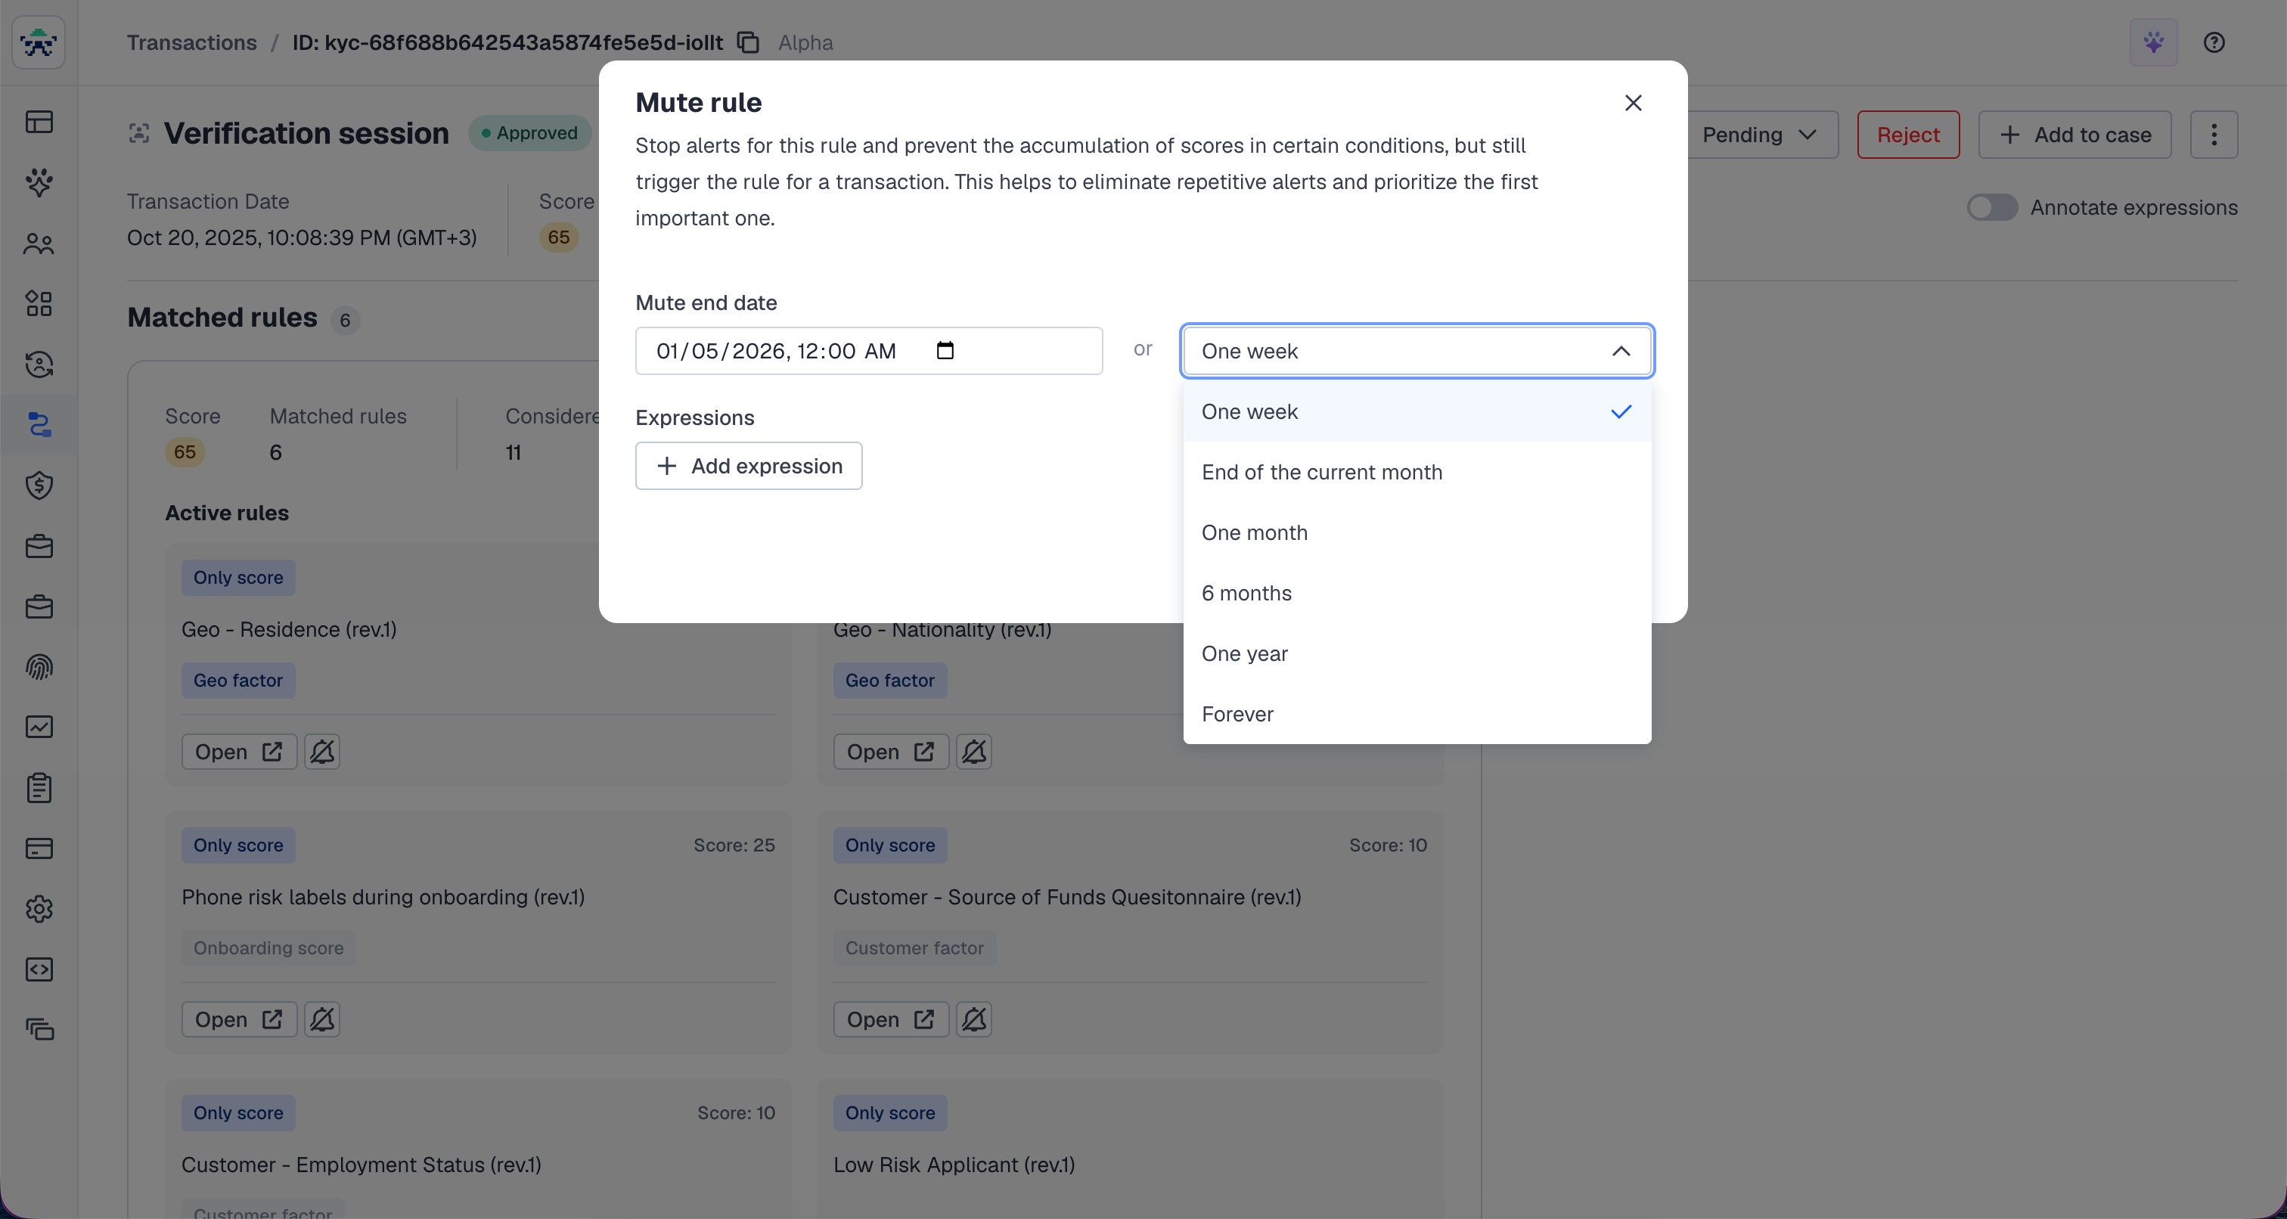Open the three-dot more options menu
Screen dimensions: 2287x1219
point(2214,135)
